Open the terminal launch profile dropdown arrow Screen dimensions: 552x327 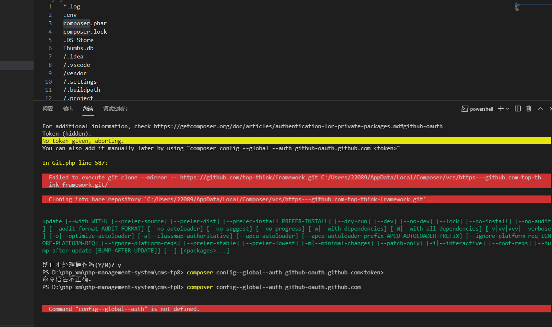[x=508, y=109]
